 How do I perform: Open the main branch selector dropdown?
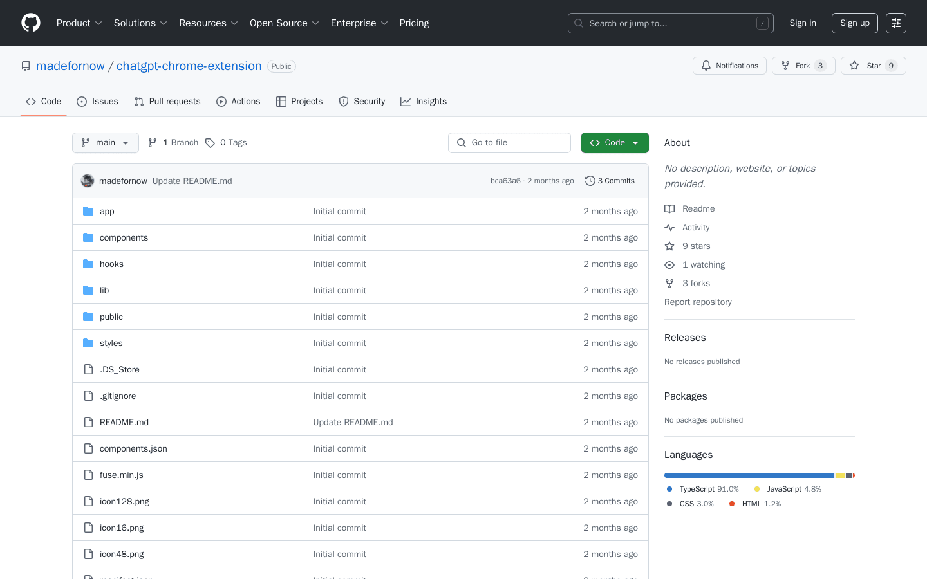[x=106, y=143]
